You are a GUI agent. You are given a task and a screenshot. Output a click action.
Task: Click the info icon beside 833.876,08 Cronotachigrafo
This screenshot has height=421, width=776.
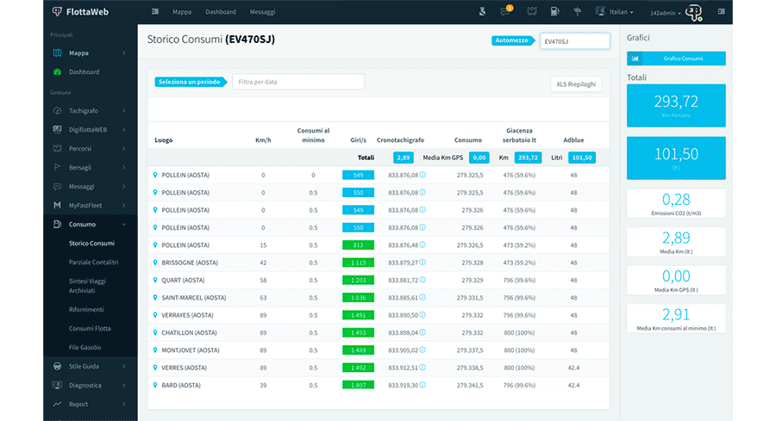422,175
